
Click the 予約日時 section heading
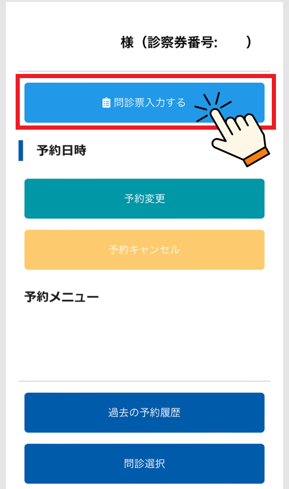61,151
